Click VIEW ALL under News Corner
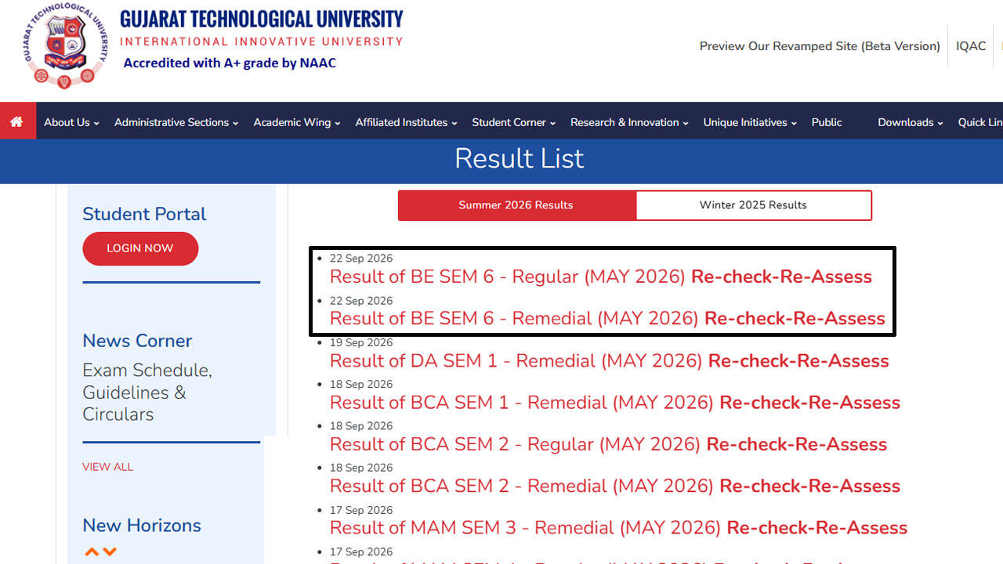The width and height of the screenshot is (1003, 564). pos(107,467)
